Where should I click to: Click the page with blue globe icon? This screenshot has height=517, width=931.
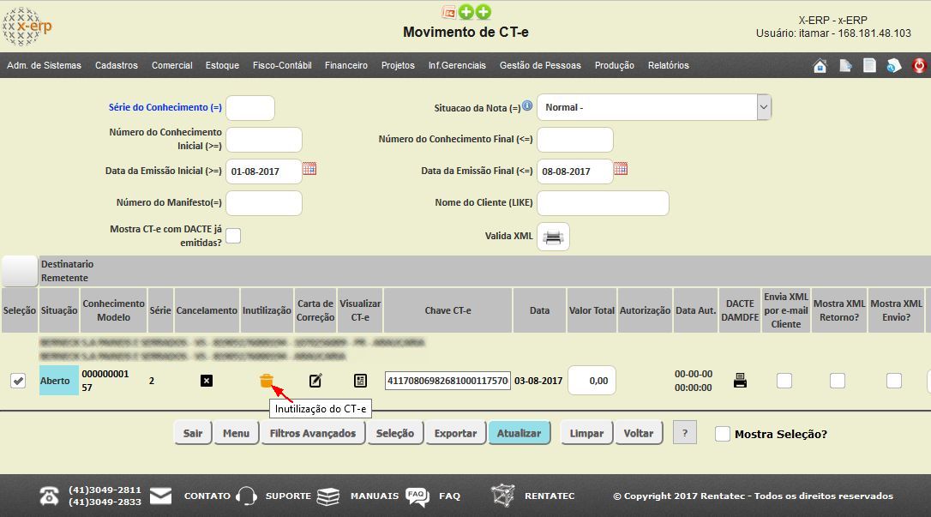(x=893, y=65)
